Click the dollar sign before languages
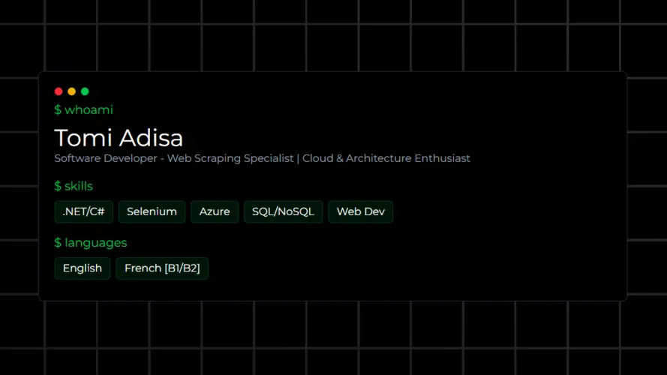The height and width of the screenshot is (375, 667). (58, 243)
